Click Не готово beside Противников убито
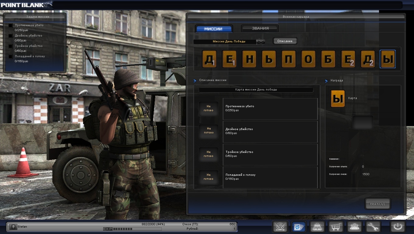The width and height of the screenshot is (414, 234). (x=209, y=108)
